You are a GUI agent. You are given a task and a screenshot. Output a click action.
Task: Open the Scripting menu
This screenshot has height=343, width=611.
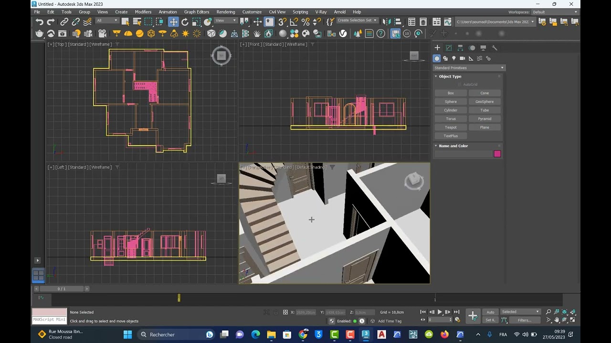[300, 12]
